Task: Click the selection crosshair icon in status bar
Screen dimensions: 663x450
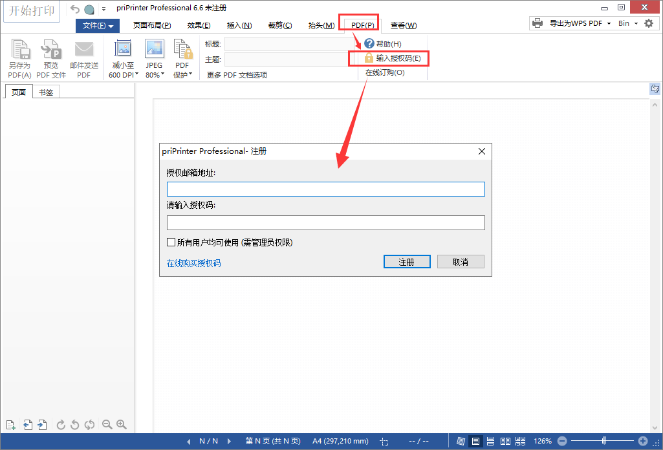Action: [x=384, y=442]
